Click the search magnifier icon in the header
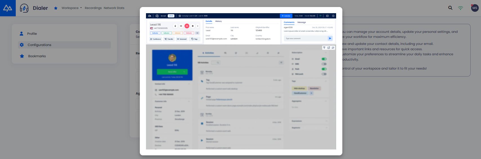 click(450, 8)
